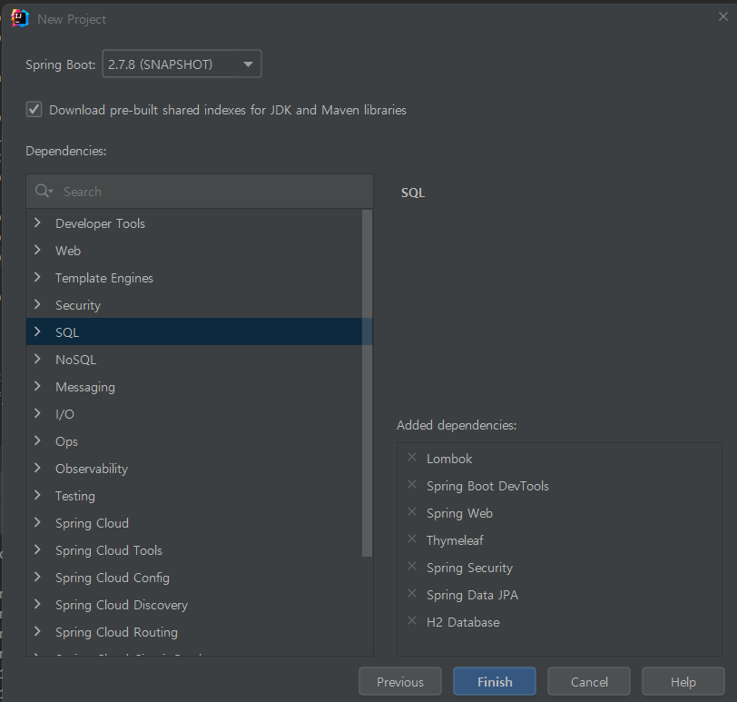Select the Testing row label
Image resolution: width=737 pixels, height=702 pixels.
click(75, 496)
